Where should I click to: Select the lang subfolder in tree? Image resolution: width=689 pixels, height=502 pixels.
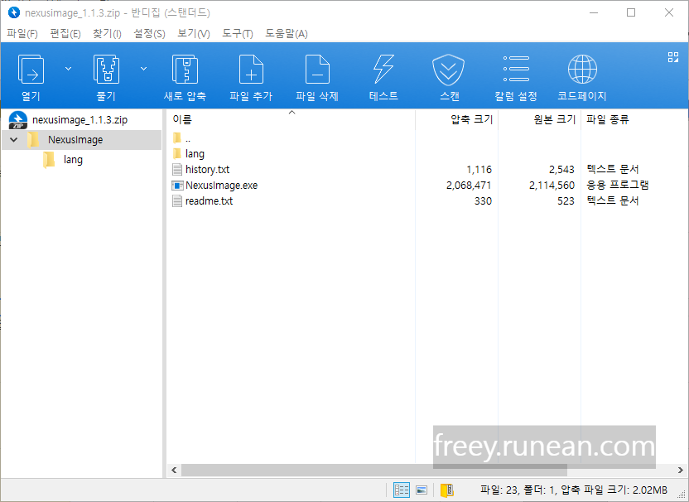pyautogui.click(x=73, y=160)
